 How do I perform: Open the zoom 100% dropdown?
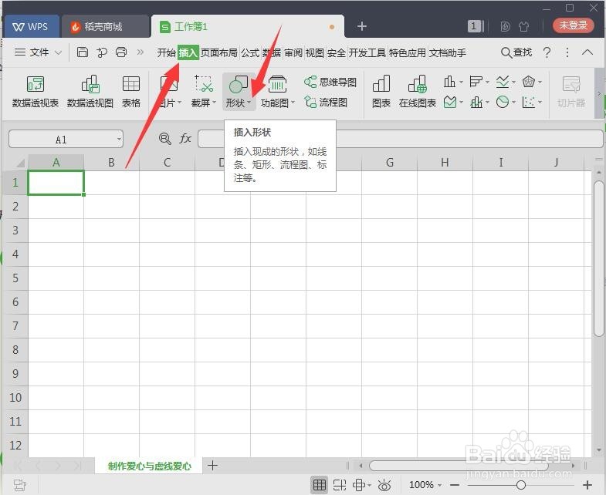pyautogui.click(x=439, y=485)
